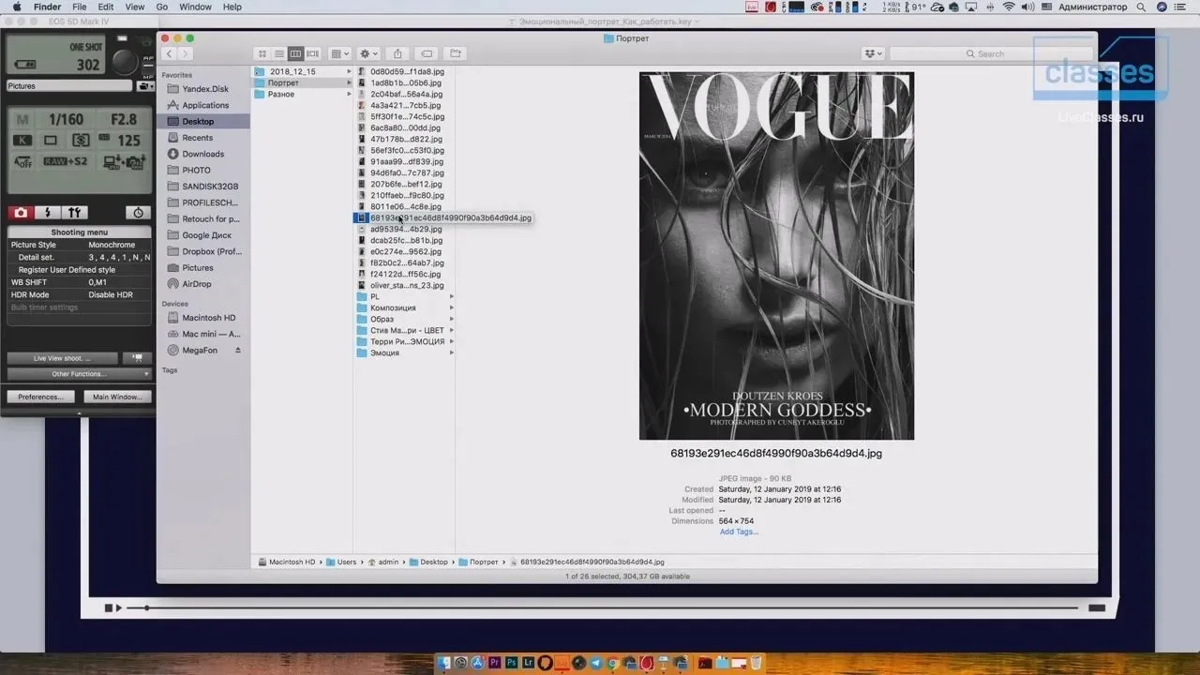This screenshot has width=1200, height=675.
Task: Open the Finder Go menu
Action: [162, 7]
